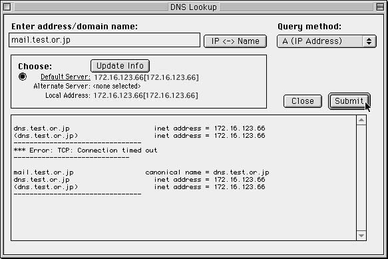This screenshot has height=259, width=388.
Task: Select the Default Server radio button
Action: (23, 77)
